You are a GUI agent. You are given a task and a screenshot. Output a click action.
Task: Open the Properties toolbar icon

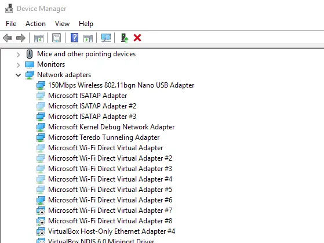click(x=56, y=38)
